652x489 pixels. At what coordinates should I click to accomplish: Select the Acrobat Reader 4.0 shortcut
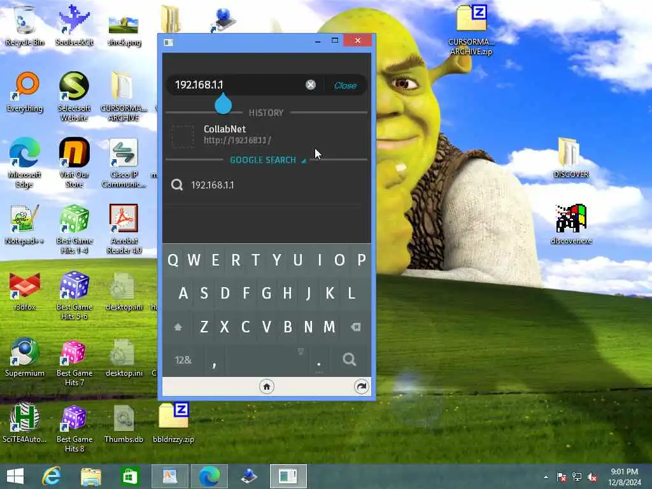[x=124, y=229]
